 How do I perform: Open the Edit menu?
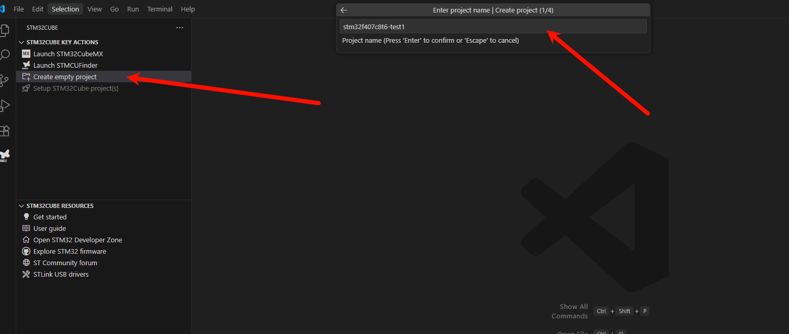38,9
